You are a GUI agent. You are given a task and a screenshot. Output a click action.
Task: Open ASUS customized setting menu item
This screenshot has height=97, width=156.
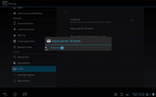click(34, 13)
